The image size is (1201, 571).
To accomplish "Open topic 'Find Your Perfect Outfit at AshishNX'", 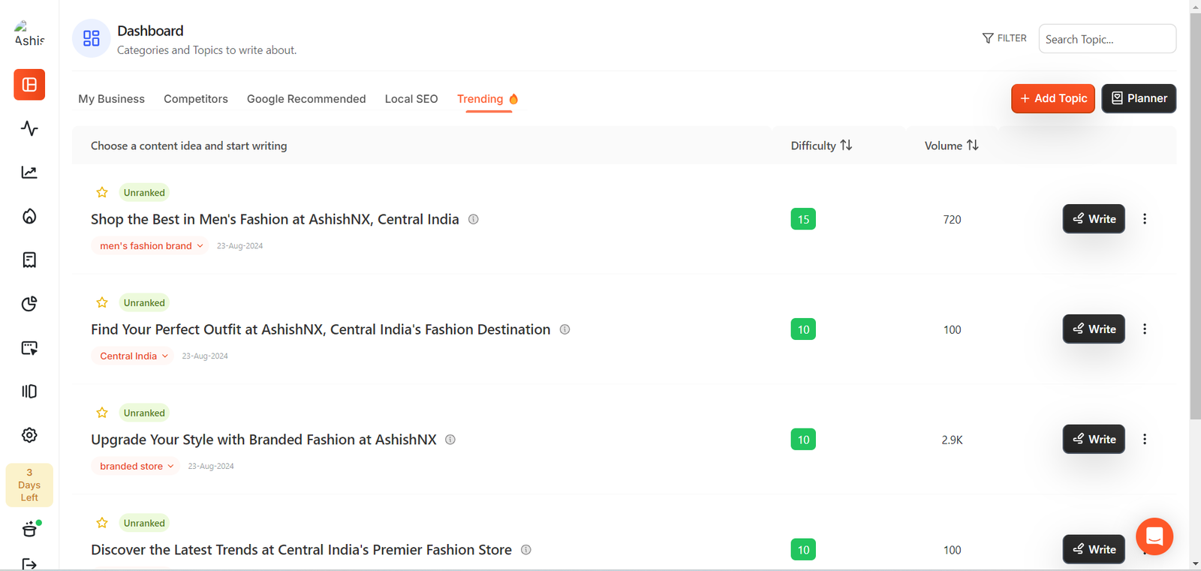I will pyautogui.click(x=321, y=329).
